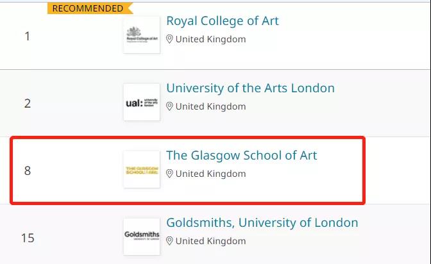Image resolution: width=431 pixels, height=264 pixels.
Task: Click the ual: logo thumbnail
Action: coord(142,102)
